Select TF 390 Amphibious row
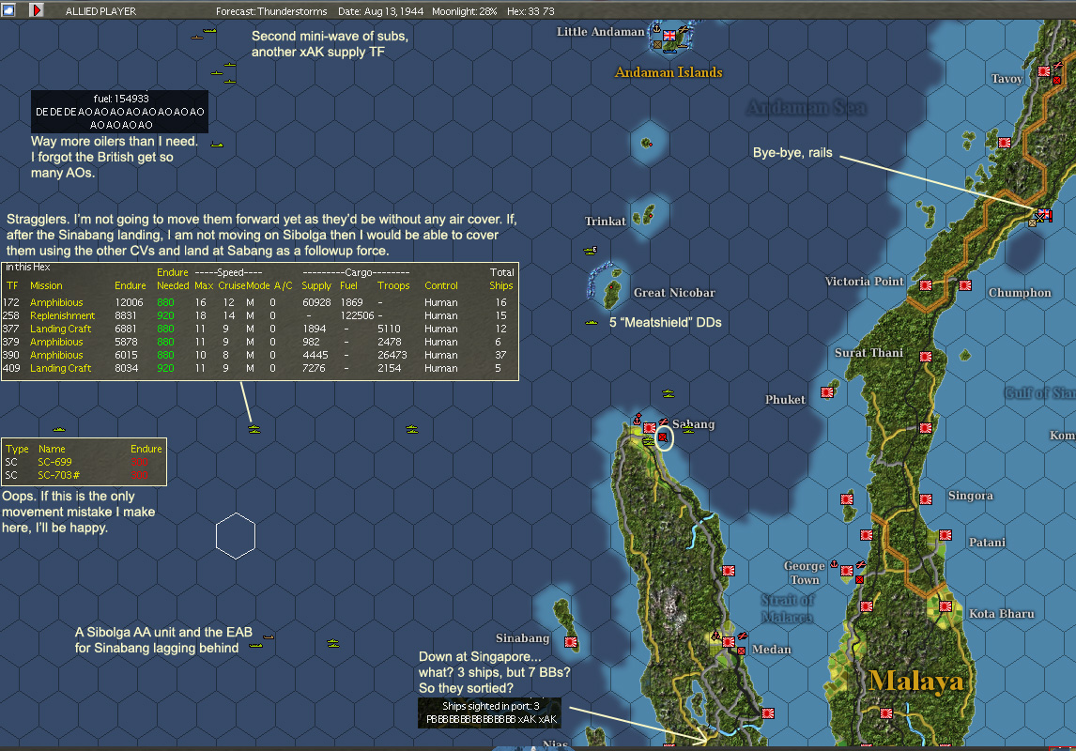The width and height of the screenshot is (1076, 751). pyautogui.click(x=259, y=355)
